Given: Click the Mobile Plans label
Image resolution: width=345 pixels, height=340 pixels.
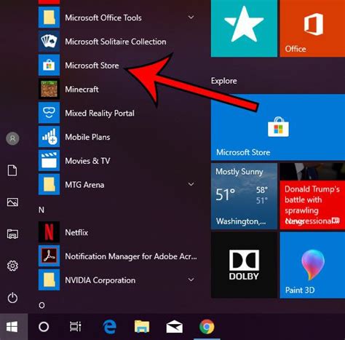Looking at the screenshot, I should pyautogui.click(x=87, y=137).
